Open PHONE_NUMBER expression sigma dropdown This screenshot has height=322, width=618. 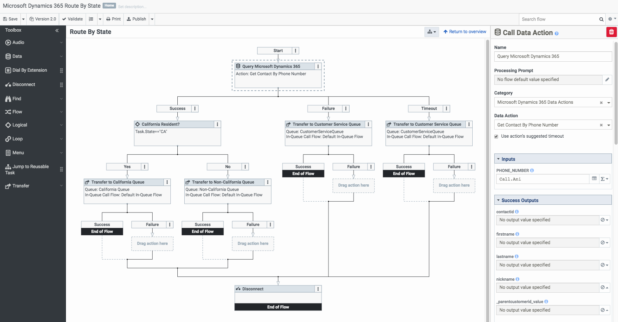pos(605,179)
